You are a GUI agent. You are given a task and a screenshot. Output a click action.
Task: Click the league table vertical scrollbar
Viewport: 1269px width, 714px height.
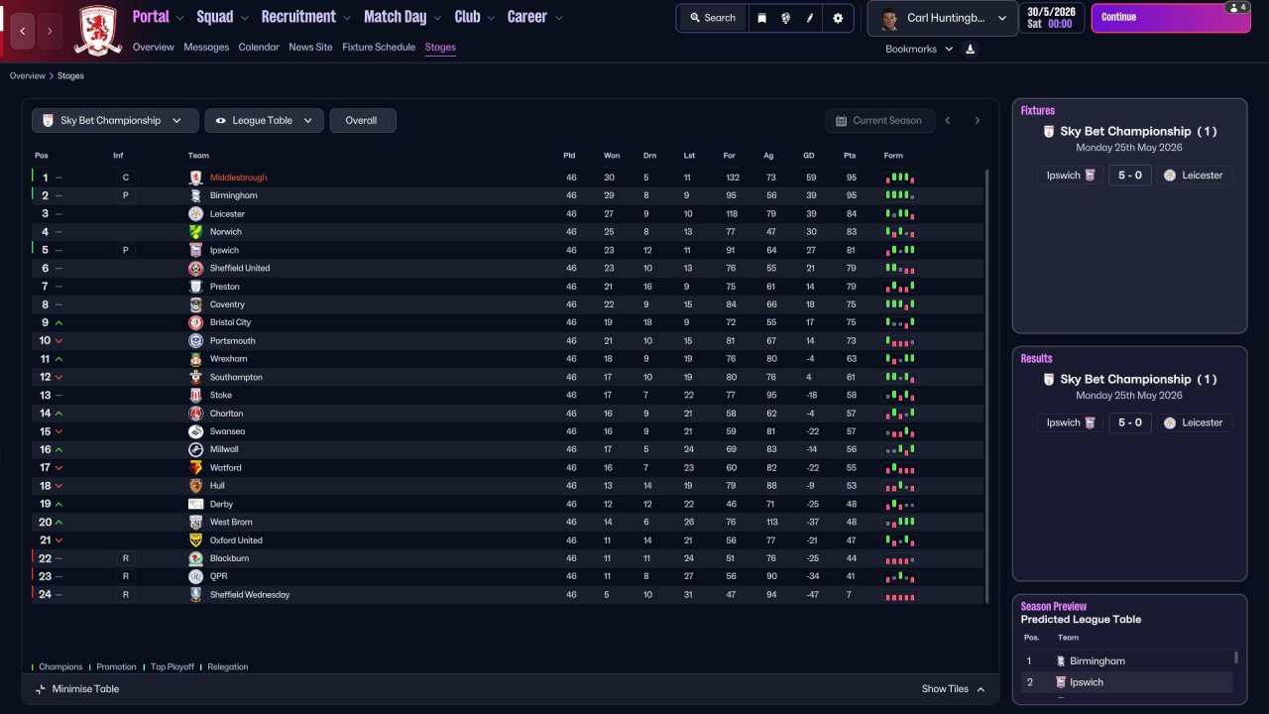[986, 386]
